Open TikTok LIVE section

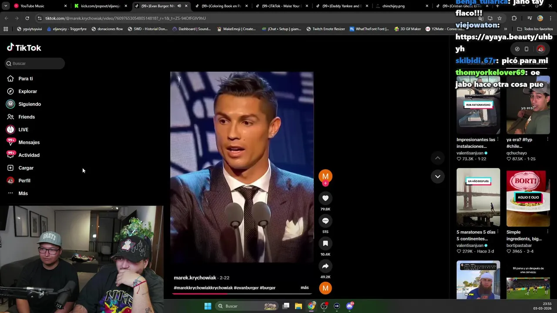click(17, 130)
